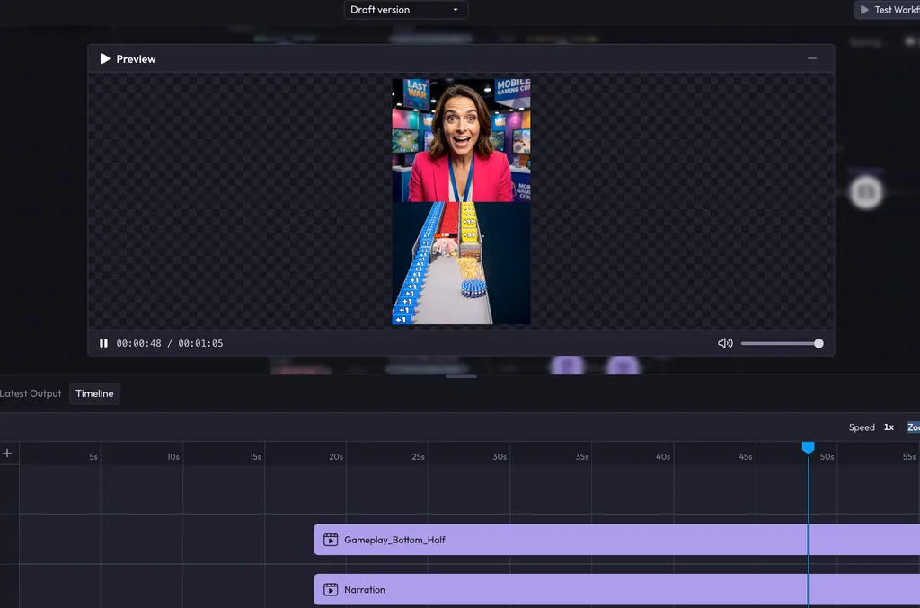The width and height of the screenshot is (920, 608).
Task: Select the Narration clip
Action: coord(616,589)
